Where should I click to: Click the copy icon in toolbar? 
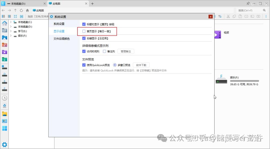234,16
